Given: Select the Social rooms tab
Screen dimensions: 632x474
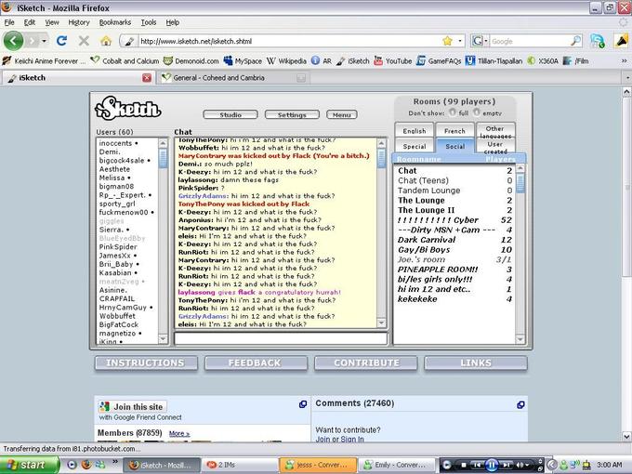Looking at the screenshot, I should 454,146.
